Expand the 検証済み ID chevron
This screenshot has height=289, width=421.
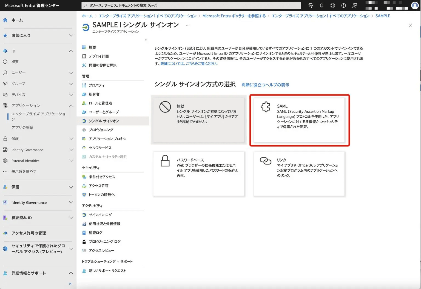(x=71, y=218)
